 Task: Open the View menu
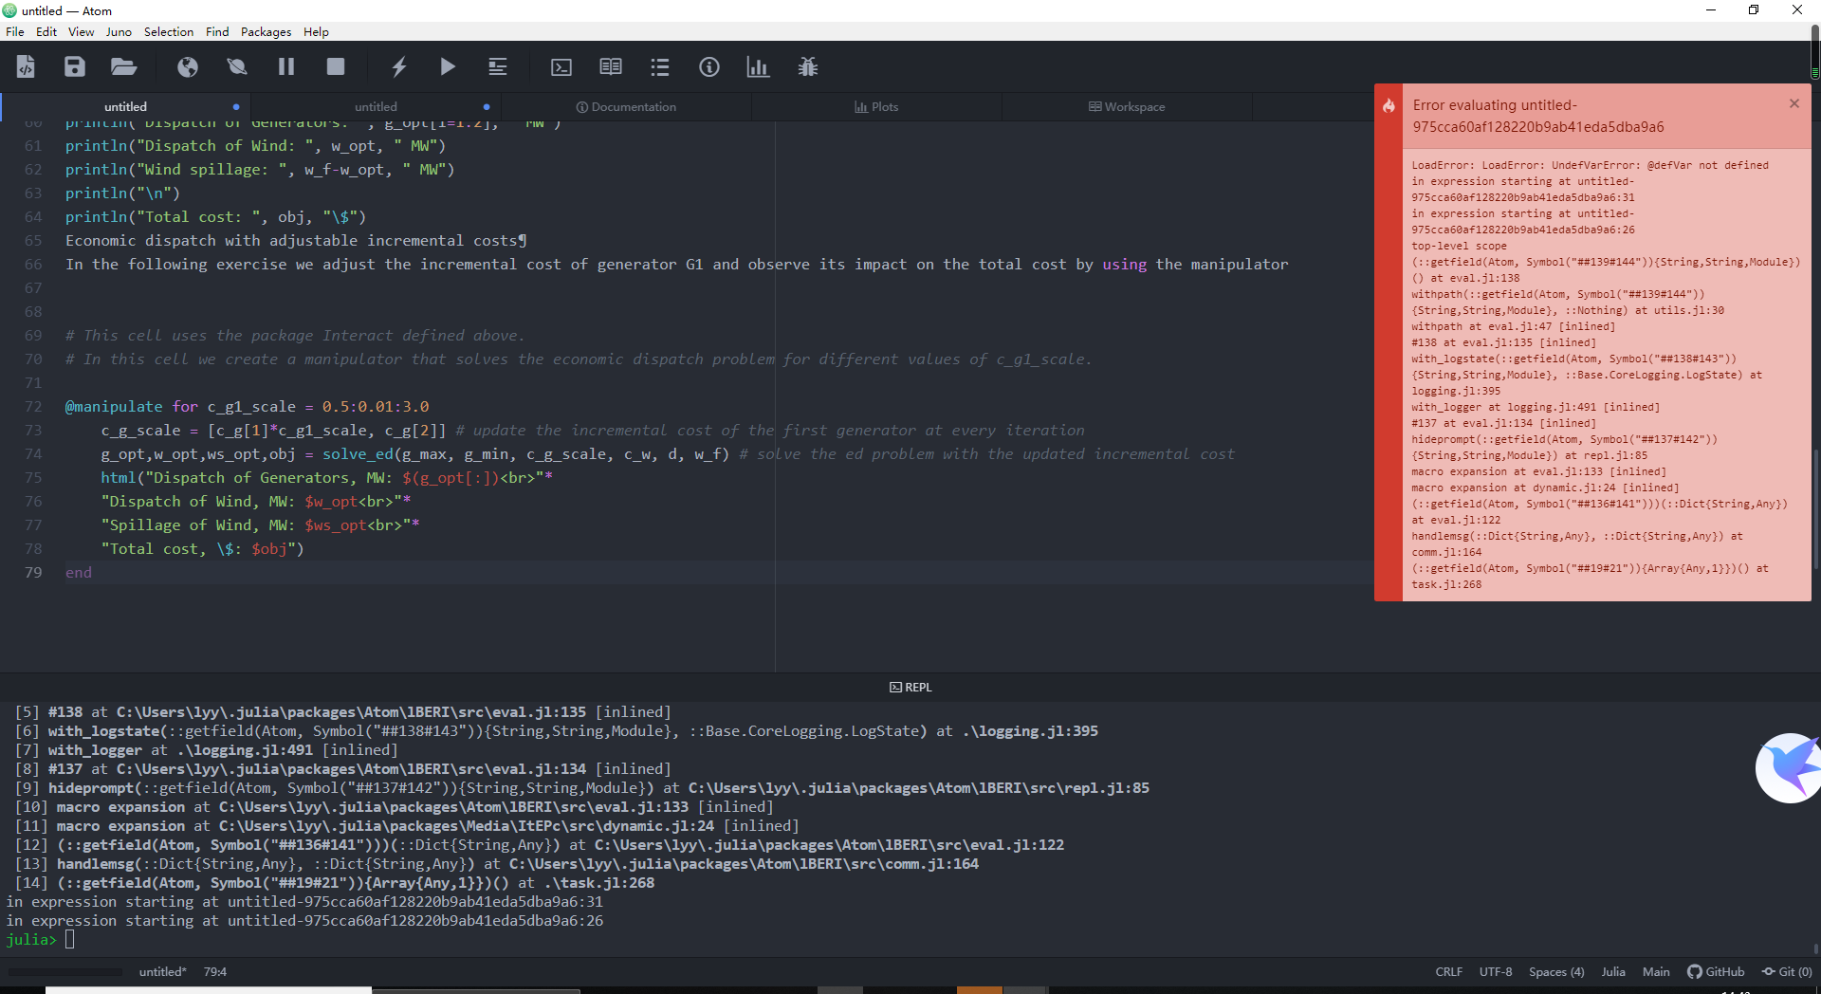coord(81,31)
